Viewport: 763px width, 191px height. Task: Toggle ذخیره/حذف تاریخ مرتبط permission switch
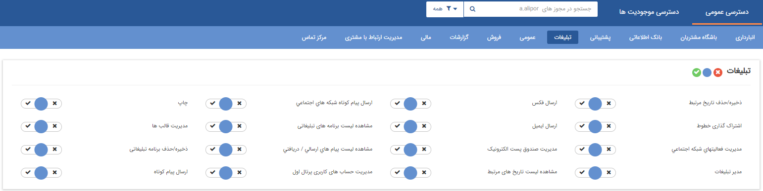(x=595, y=103)
